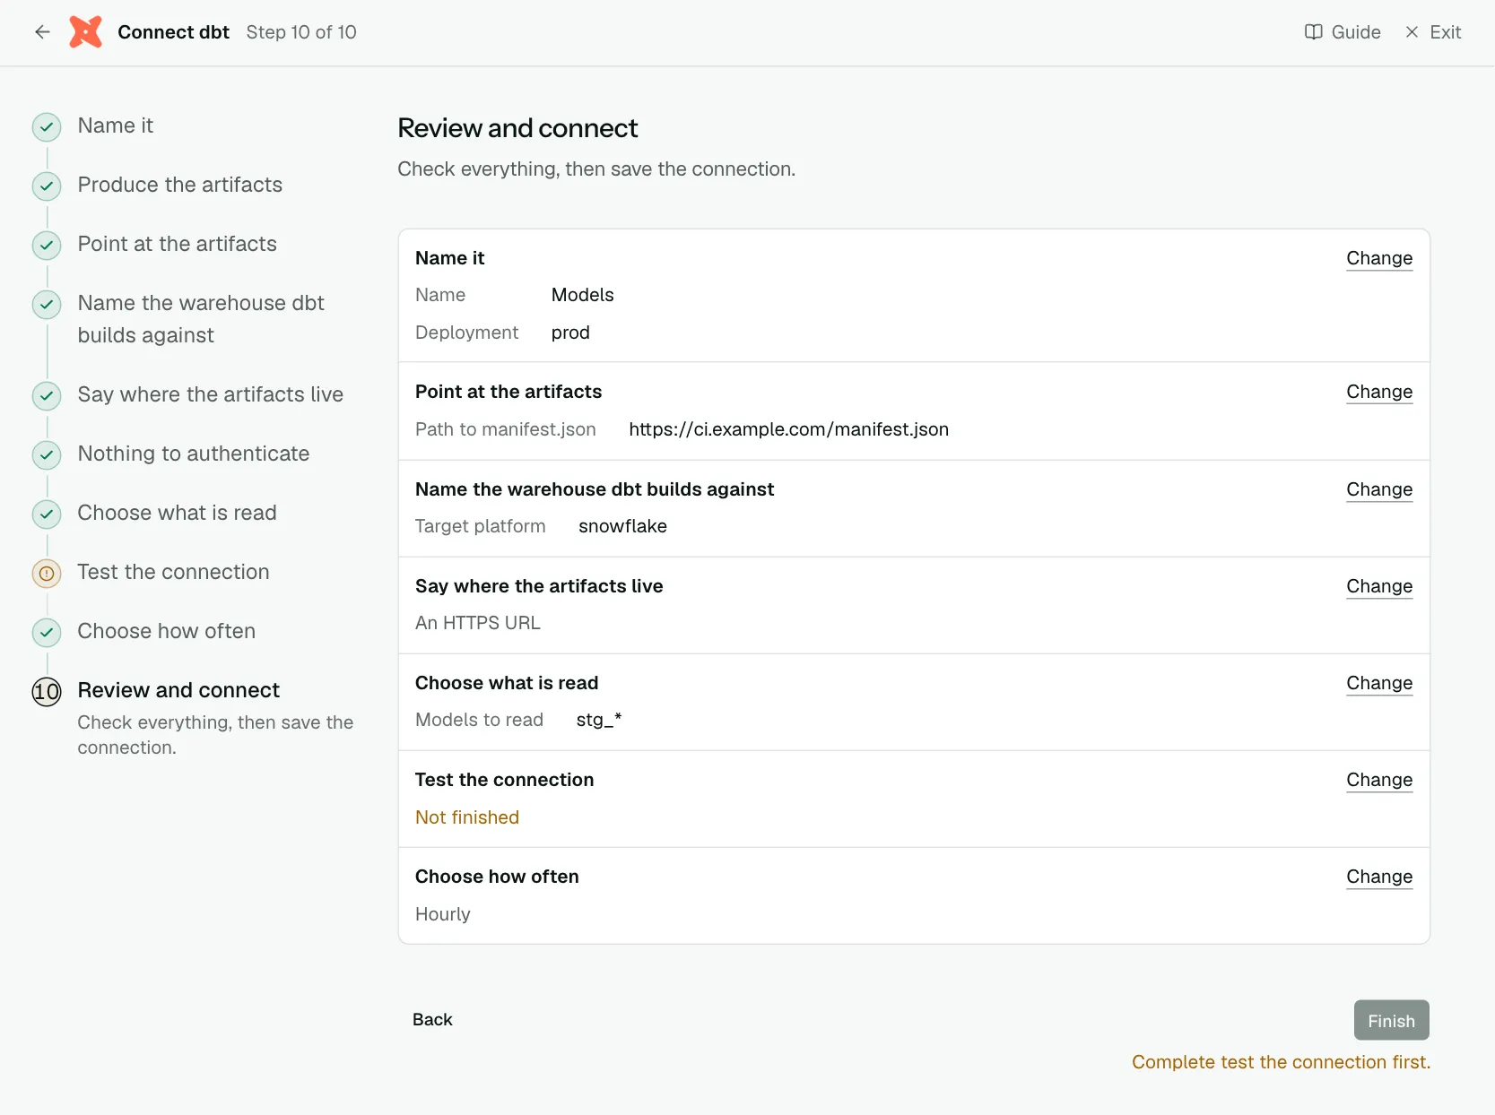The width and height of the screenshot is (1495, 1115).
Task: Change the Choose how often Hourly setting
Action: pos(1379,877)
